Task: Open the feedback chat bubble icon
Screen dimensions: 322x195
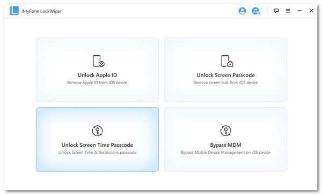Action: [276, 11]
